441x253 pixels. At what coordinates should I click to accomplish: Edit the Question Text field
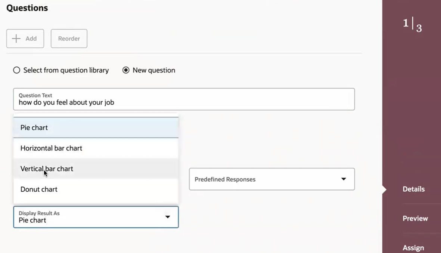[x=184, y=99]
